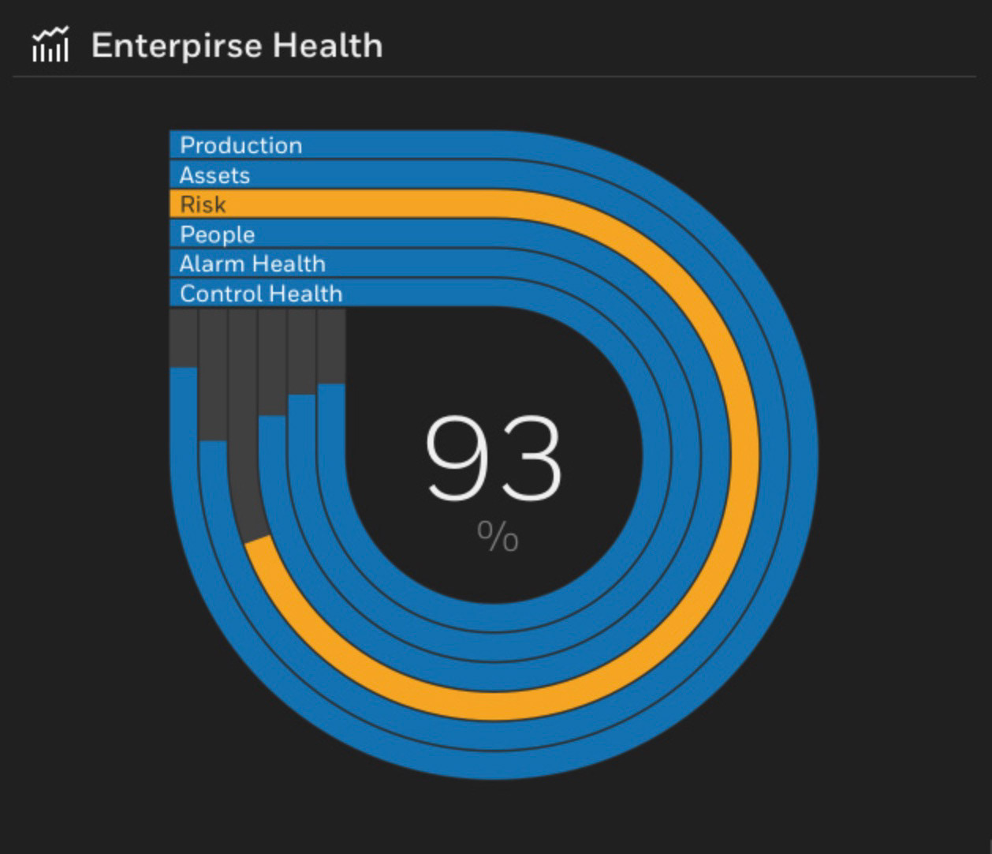
Task: Click the orange Risk ring label
Action: pyautogui.click(x=203, y=204)
